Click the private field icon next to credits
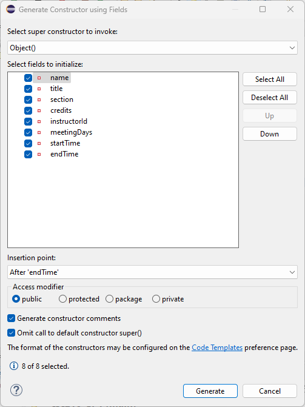The image size is (305, 407). [x=39, y=110]
